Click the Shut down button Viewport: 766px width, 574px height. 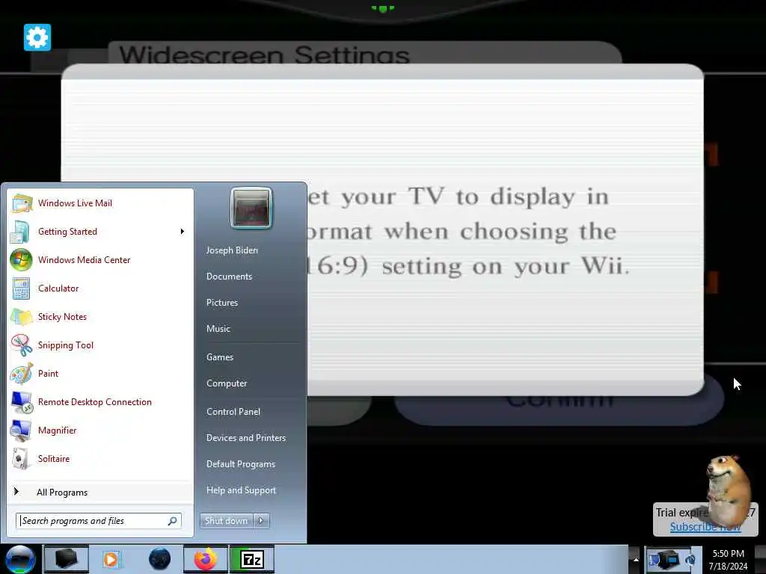[226, 521]
